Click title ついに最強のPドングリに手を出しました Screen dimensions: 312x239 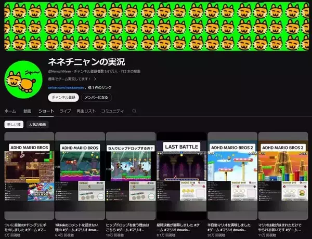25,228
